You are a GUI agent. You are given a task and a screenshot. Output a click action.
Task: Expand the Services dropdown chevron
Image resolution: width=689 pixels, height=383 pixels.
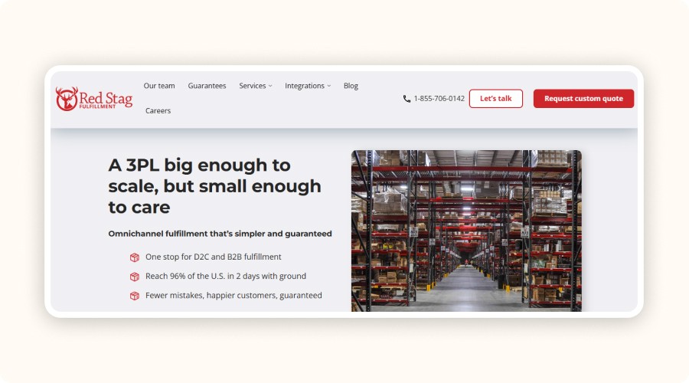click(270, 87)
